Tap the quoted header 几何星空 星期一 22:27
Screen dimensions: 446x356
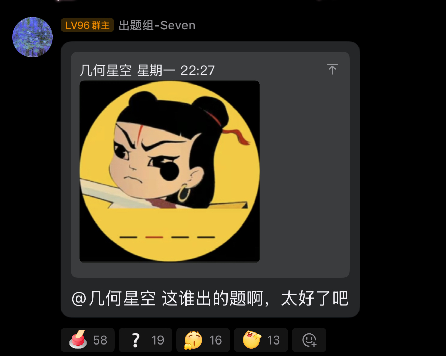(x=147, y=70)
